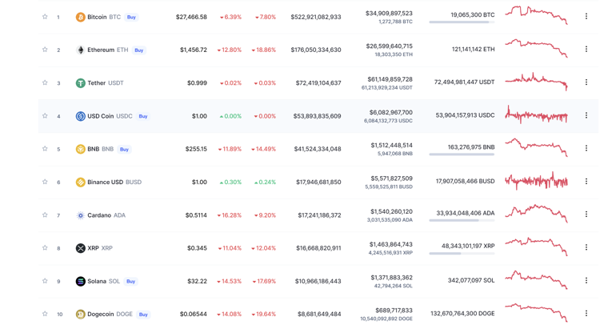
Task: Click the Binance USD logo
Action: point(80,182)
